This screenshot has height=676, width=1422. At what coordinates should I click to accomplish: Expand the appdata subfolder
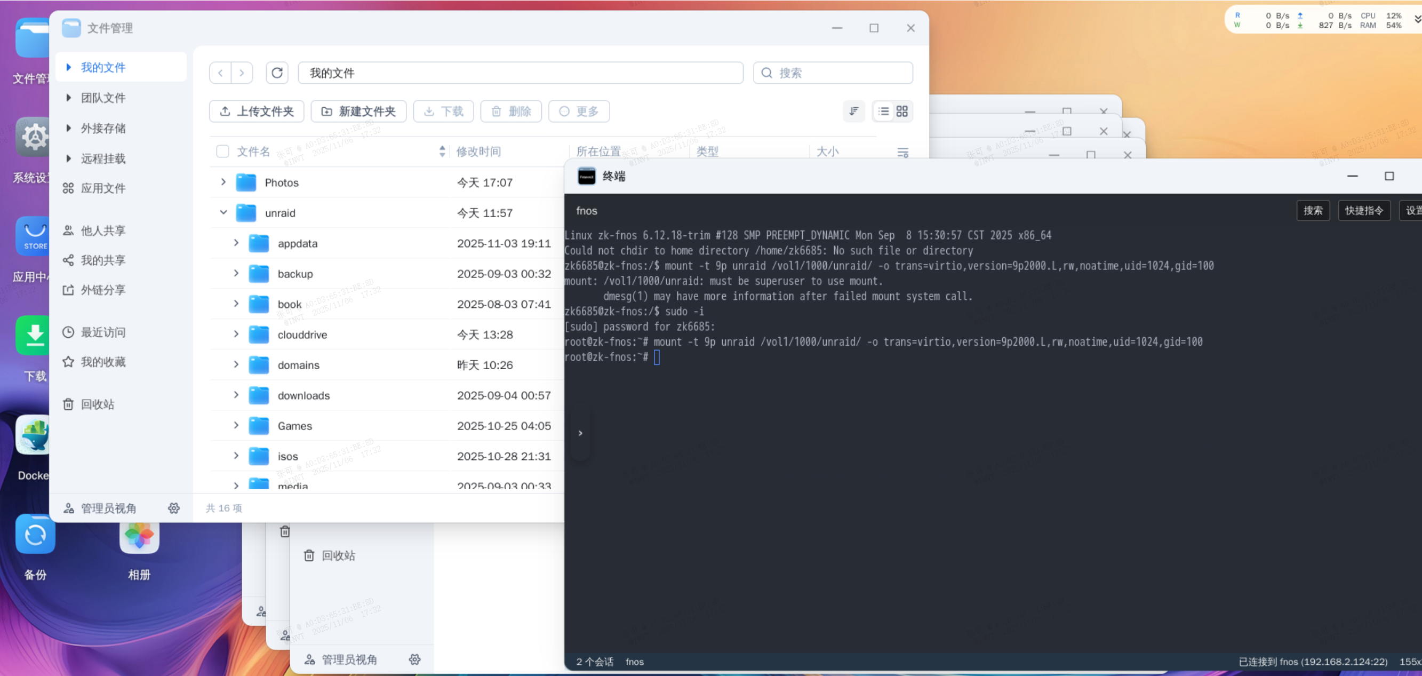(236, 243)
